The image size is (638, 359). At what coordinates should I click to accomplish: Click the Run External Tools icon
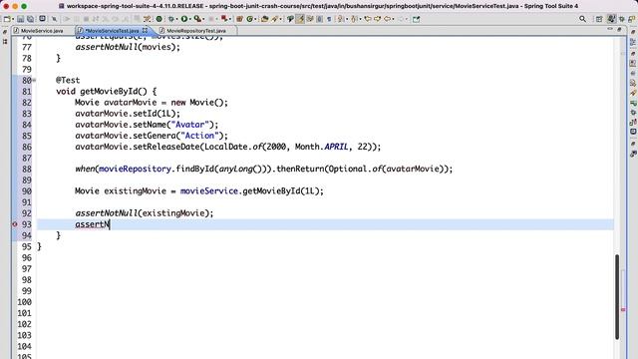click(197, 19)
